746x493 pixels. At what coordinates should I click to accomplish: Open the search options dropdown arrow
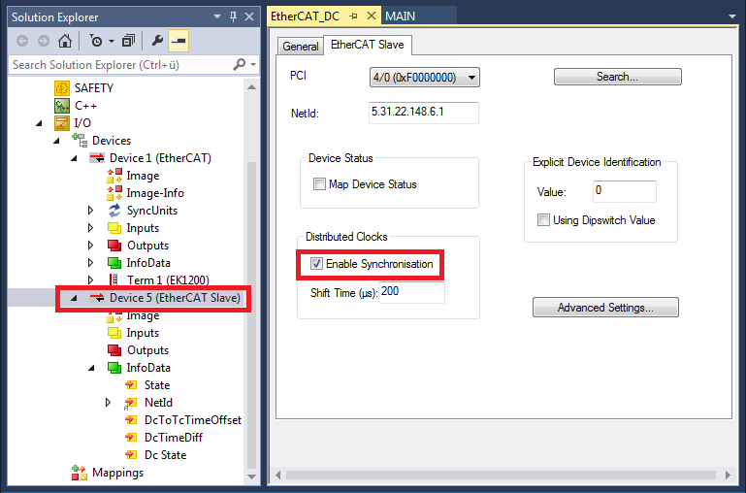(x=253, y=64)
